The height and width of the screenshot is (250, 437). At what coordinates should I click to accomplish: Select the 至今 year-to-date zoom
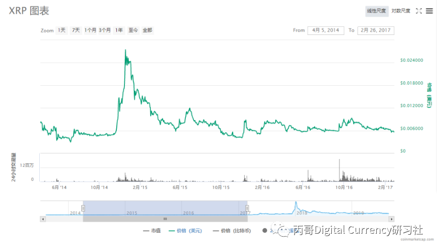click(133, 30)
